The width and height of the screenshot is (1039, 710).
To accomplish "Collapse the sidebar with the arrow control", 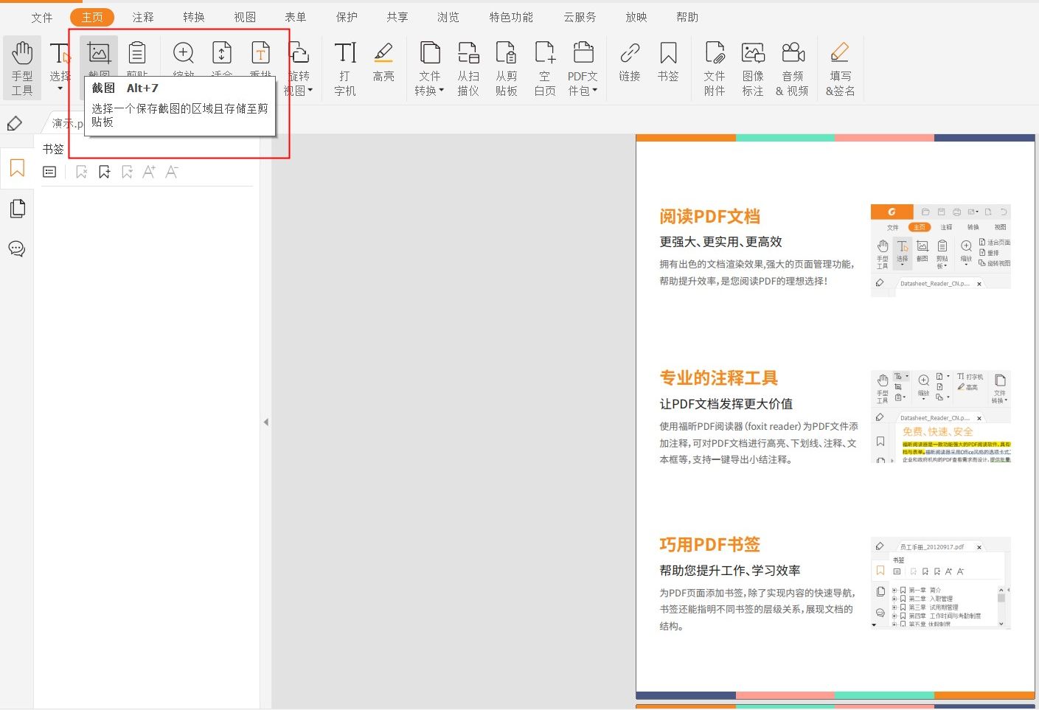I will point(265,422).
